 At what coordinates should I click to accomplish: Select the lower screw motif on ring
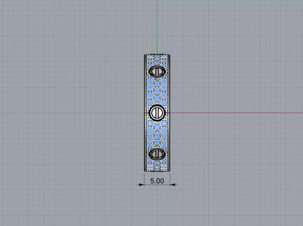pyautogui.click(x=157, y=154)
